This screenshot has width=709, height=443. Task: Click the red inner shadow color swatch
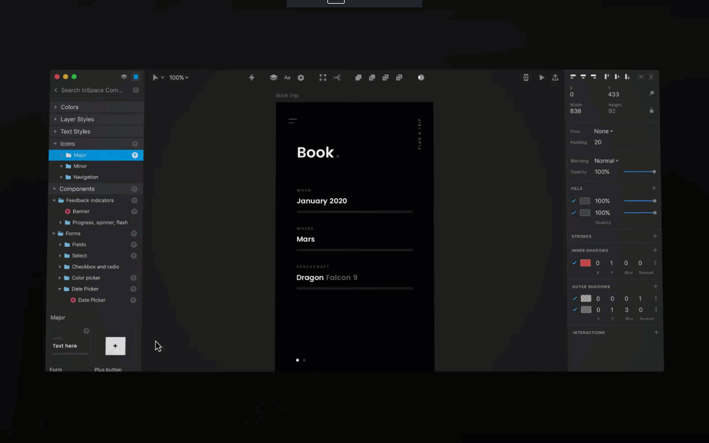coord(585,263)
